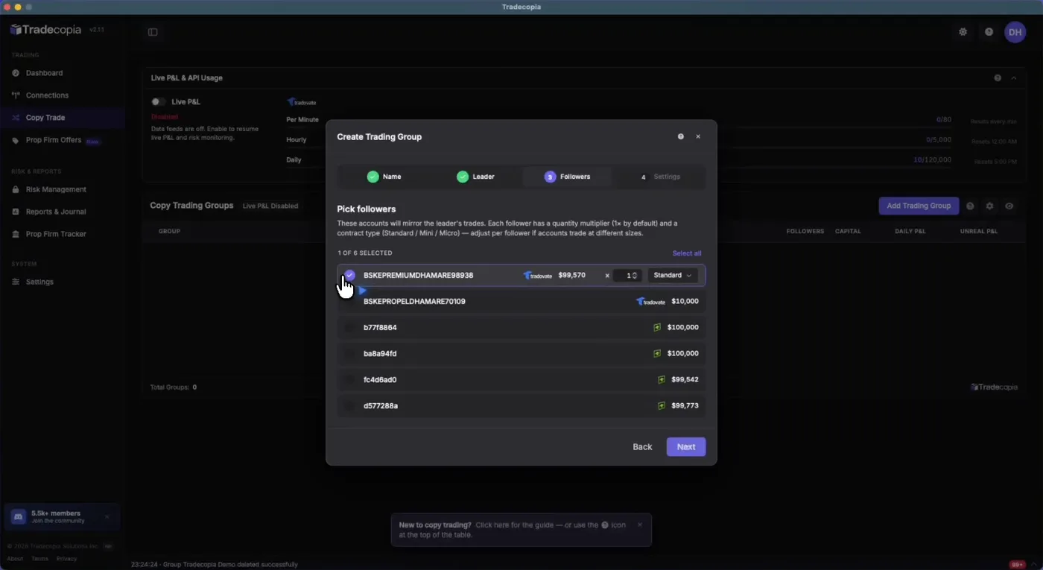The height and width of the screenshot is (570, 1043).
Task: Check follower d577288a
Action: click(x=349, y=405)
